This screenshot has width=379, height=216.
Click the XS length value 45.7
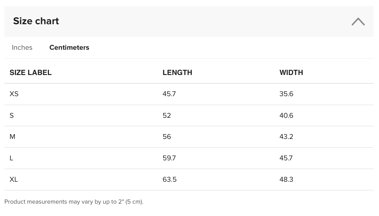click(x=169, y=94)
